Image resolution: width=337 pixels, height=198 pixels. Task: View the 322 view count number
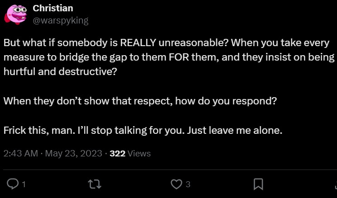pos(117,153)
